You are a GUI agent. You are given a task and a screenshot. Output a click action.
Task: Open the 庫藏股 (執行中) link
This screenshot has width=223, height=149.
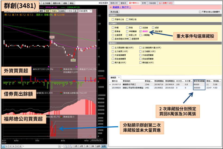(x=122, y=7)
